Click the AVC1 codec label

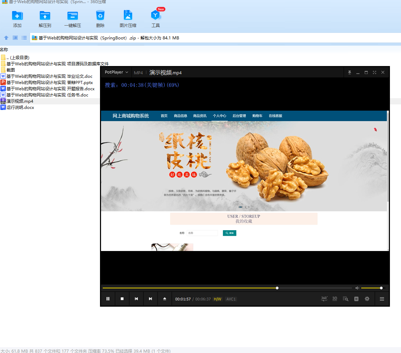click(231, 299)
